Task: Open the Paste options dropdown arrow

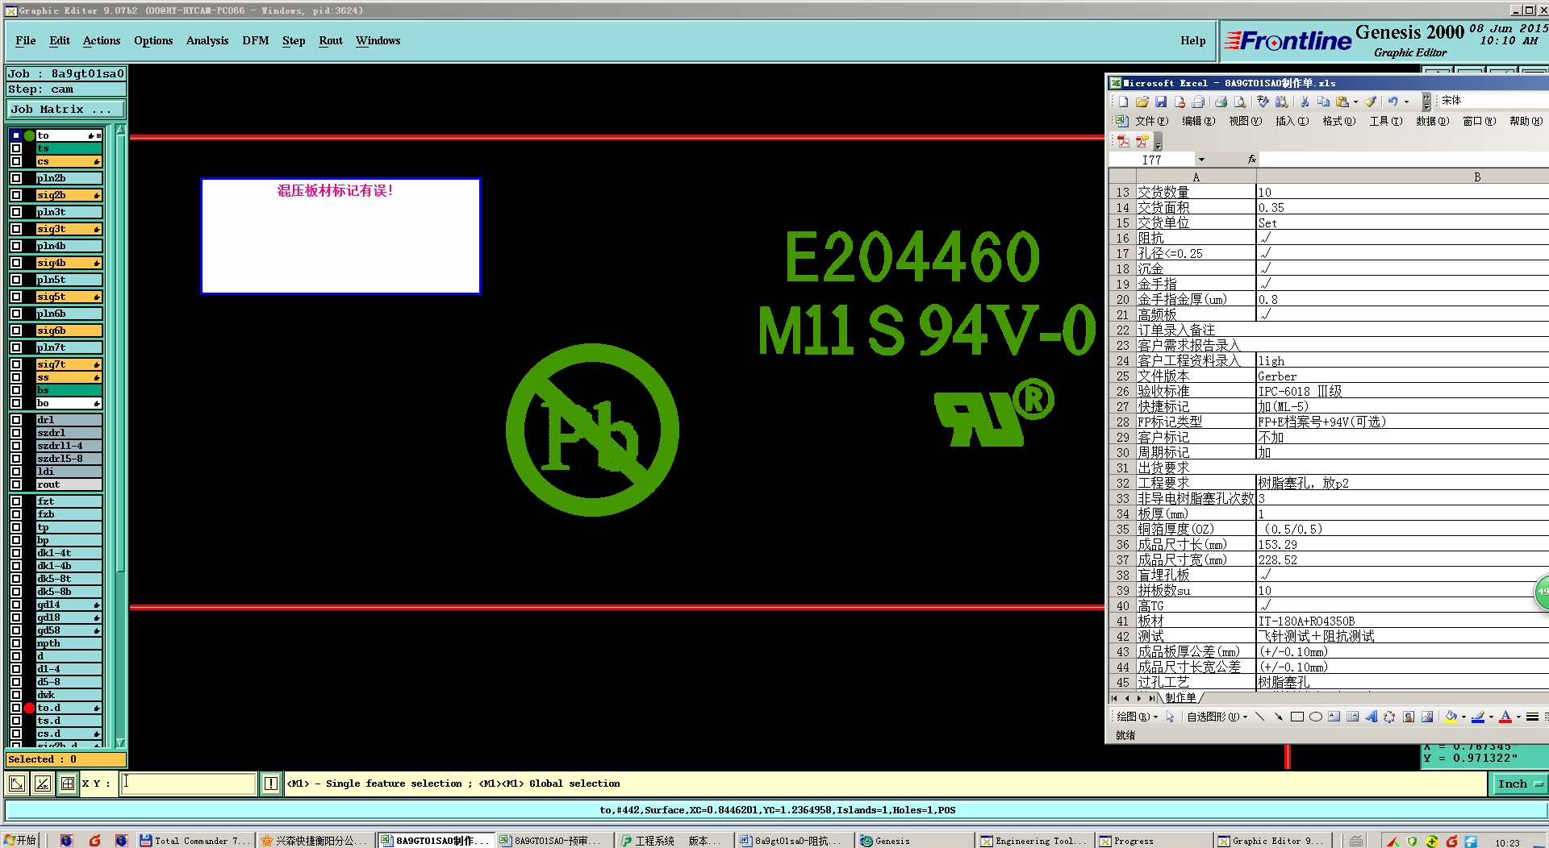Action: pos(1355,102)
